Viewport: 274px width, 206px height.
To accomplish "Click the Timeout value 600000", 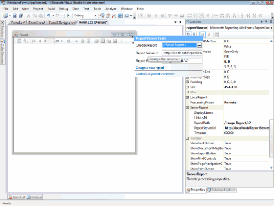I will tap(229, 133).
